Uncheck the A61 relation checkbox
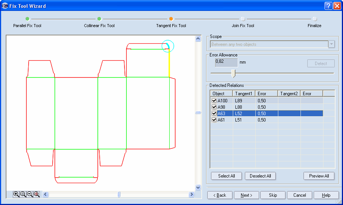This screenshot has height=205, width=343. [x=214, y=120]
